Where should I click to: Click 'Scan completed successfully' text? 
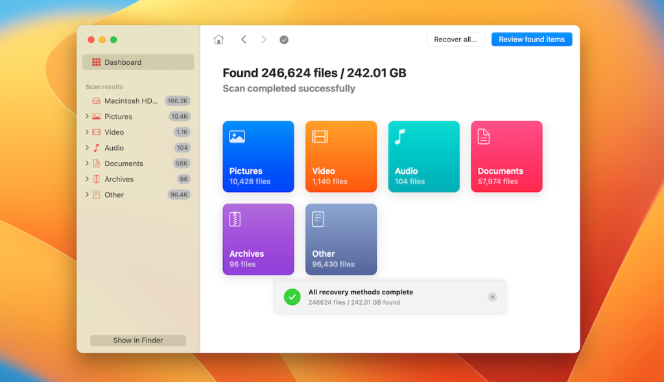tap(289, 88)
